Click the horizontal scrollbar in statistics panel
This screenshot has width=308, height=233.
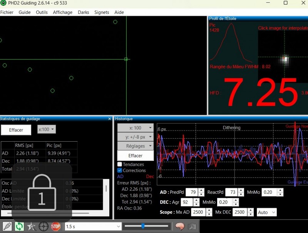click(48, 213)
